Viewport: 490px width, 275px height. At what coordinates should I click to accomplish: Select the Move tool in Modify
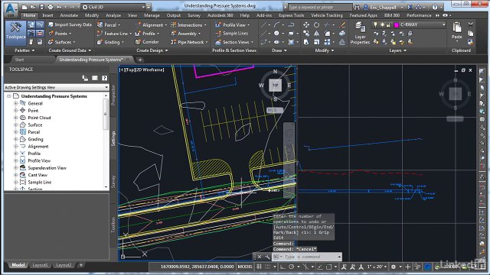[306, 24]
